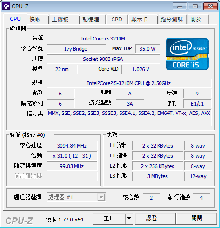The width and height of the screenshot is (220, 228).
Task: Click the 系列 value 6
Action: click(60, 94)
